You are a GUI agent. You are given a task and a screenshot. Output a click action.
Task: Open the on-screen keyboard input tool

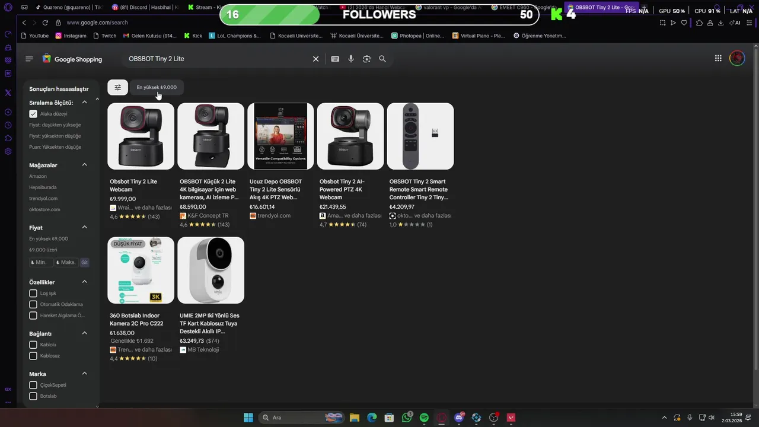pyautogui.click(x=335, y=59)
